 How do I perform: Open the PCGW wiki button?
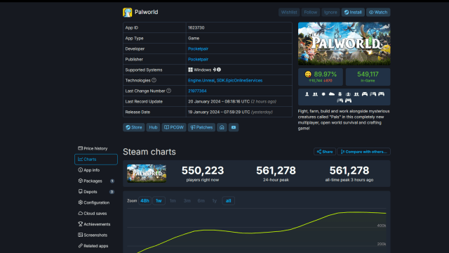point(174,127)
